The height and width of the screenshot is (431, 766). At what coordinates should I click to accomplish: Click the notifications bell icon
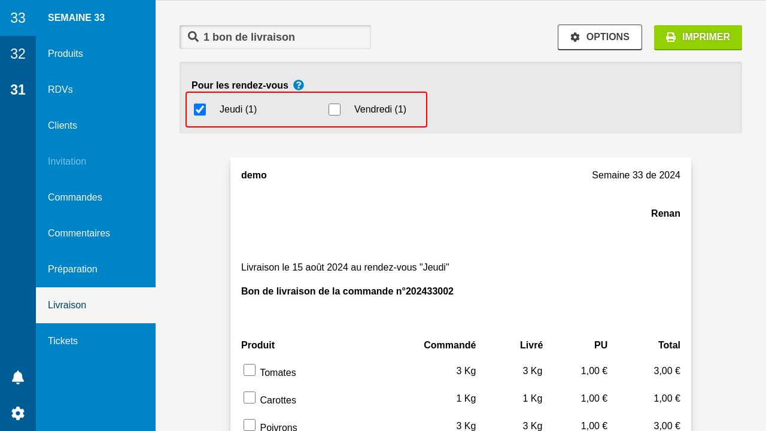18,377
